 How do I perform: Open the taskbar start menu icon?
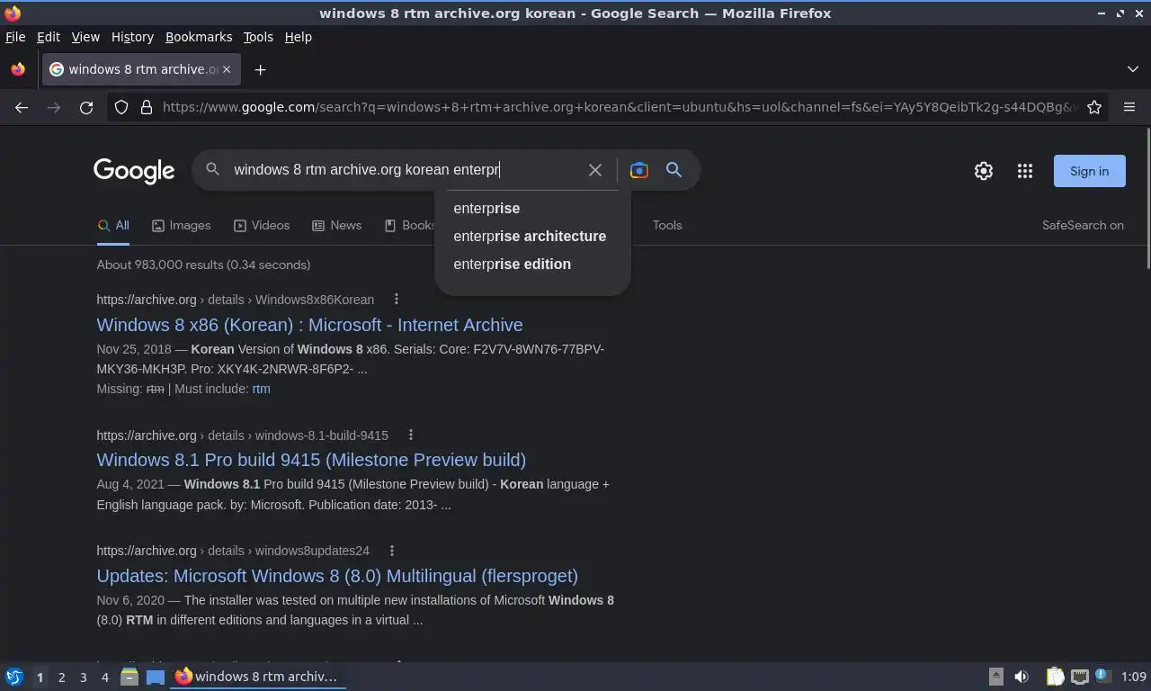coord(14,677)
